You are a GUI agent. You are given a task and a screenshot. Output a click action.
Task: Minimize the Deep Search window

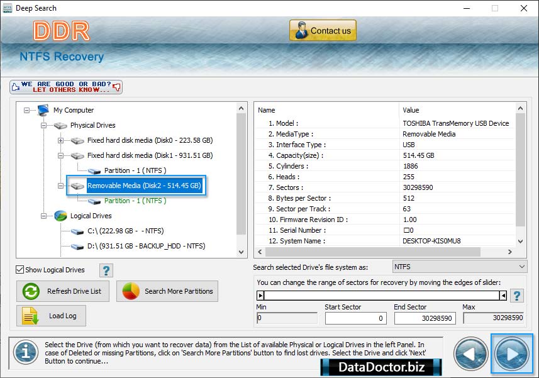pos(467,8)
